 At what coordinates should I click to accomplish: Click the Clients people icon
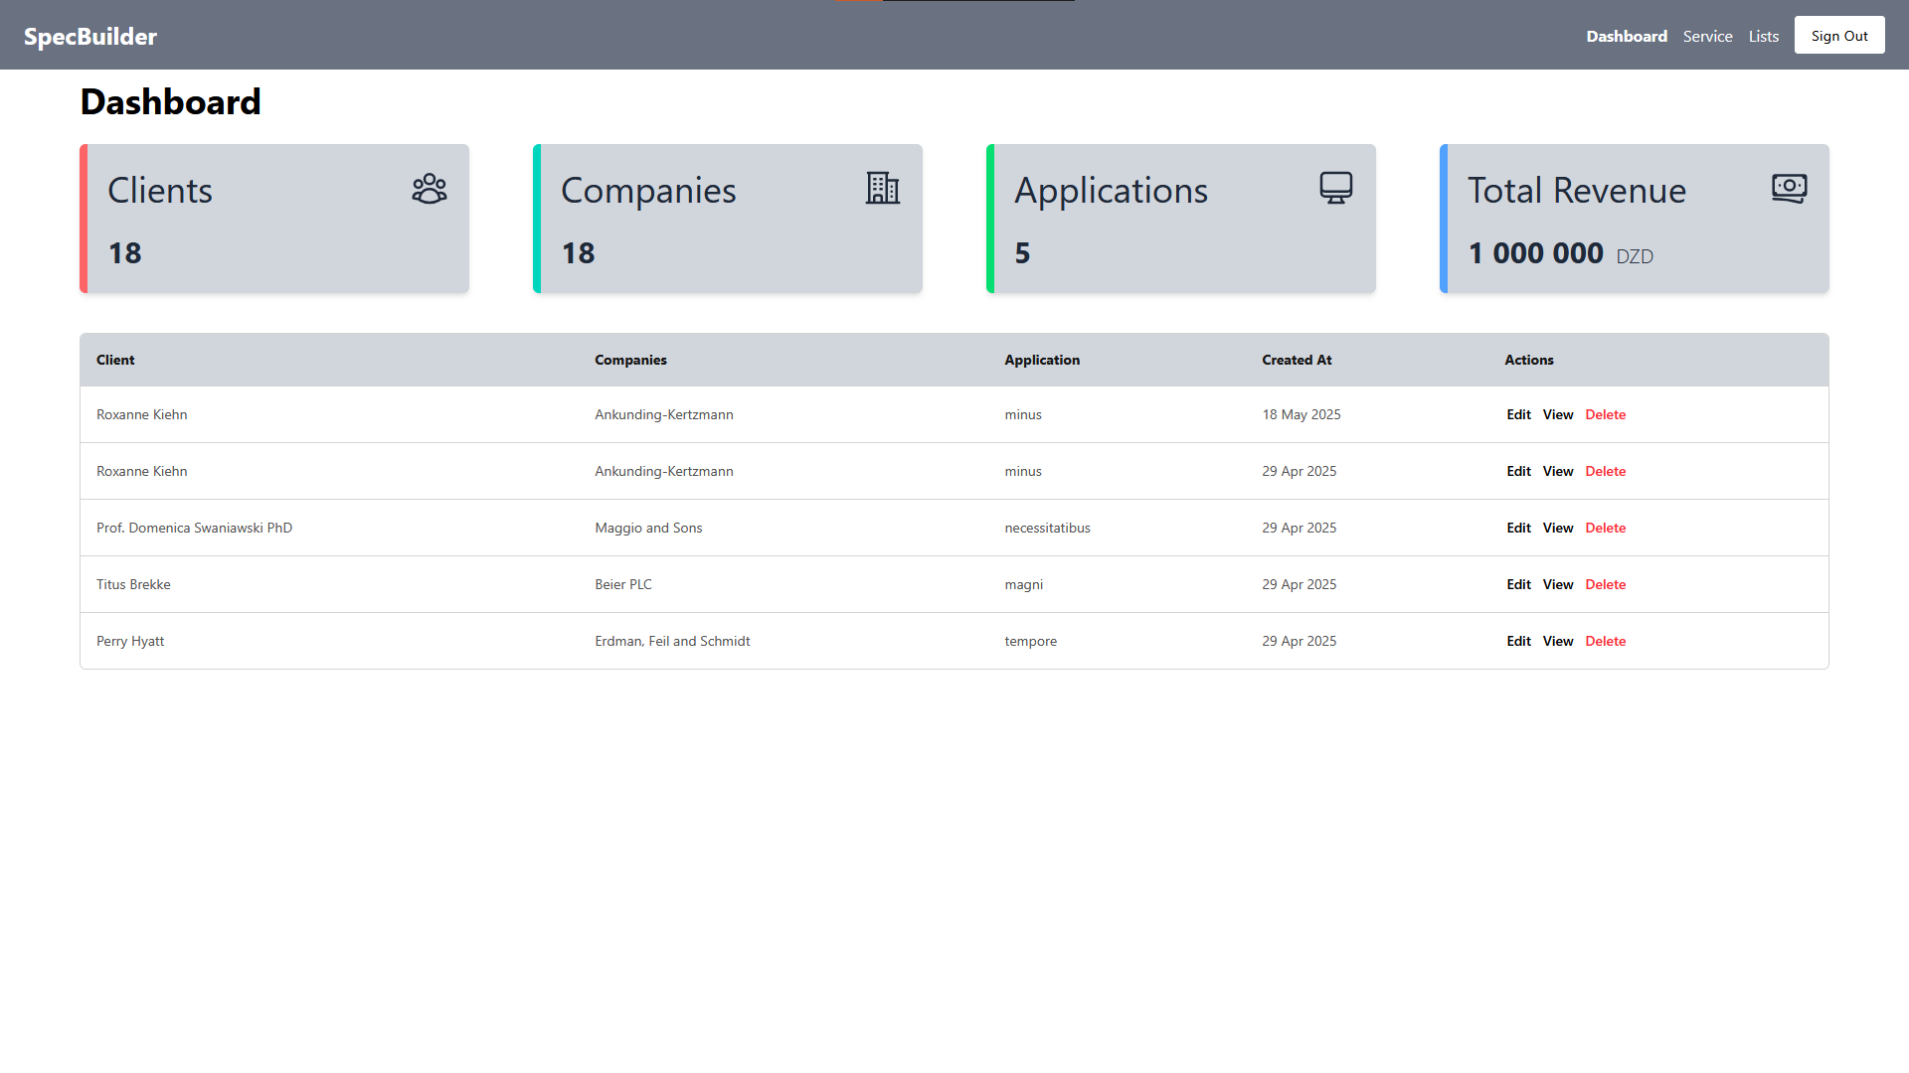pos(429,189)
